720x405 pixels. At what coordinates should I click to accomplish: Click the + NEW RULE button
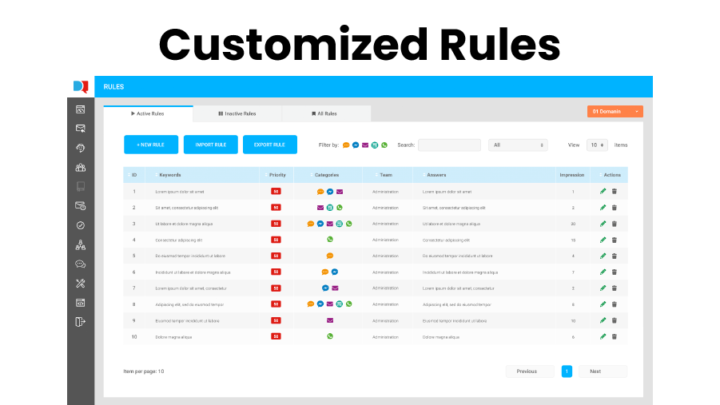[151, 145]
